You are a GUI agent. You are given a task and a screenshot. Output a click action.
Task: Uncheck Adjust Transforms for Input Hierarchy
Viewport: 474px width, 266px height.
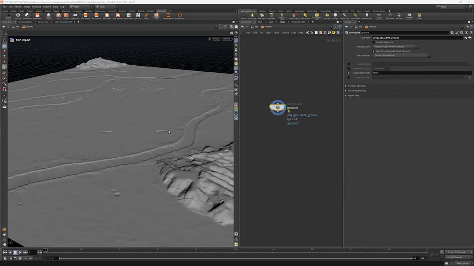pos(373,51)
